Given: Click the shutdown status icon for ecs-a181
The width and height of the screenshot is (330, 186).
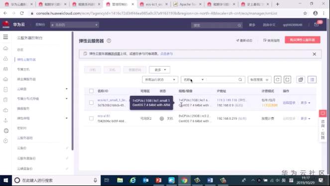Looking at the screenshot, I should click(162, 119).
